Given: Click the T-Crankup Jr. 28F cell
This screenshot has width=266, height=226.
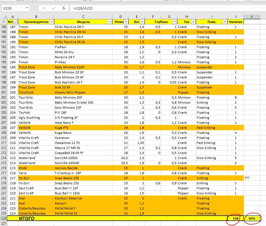Looking at the screenshot, I should tap(83, 173).
